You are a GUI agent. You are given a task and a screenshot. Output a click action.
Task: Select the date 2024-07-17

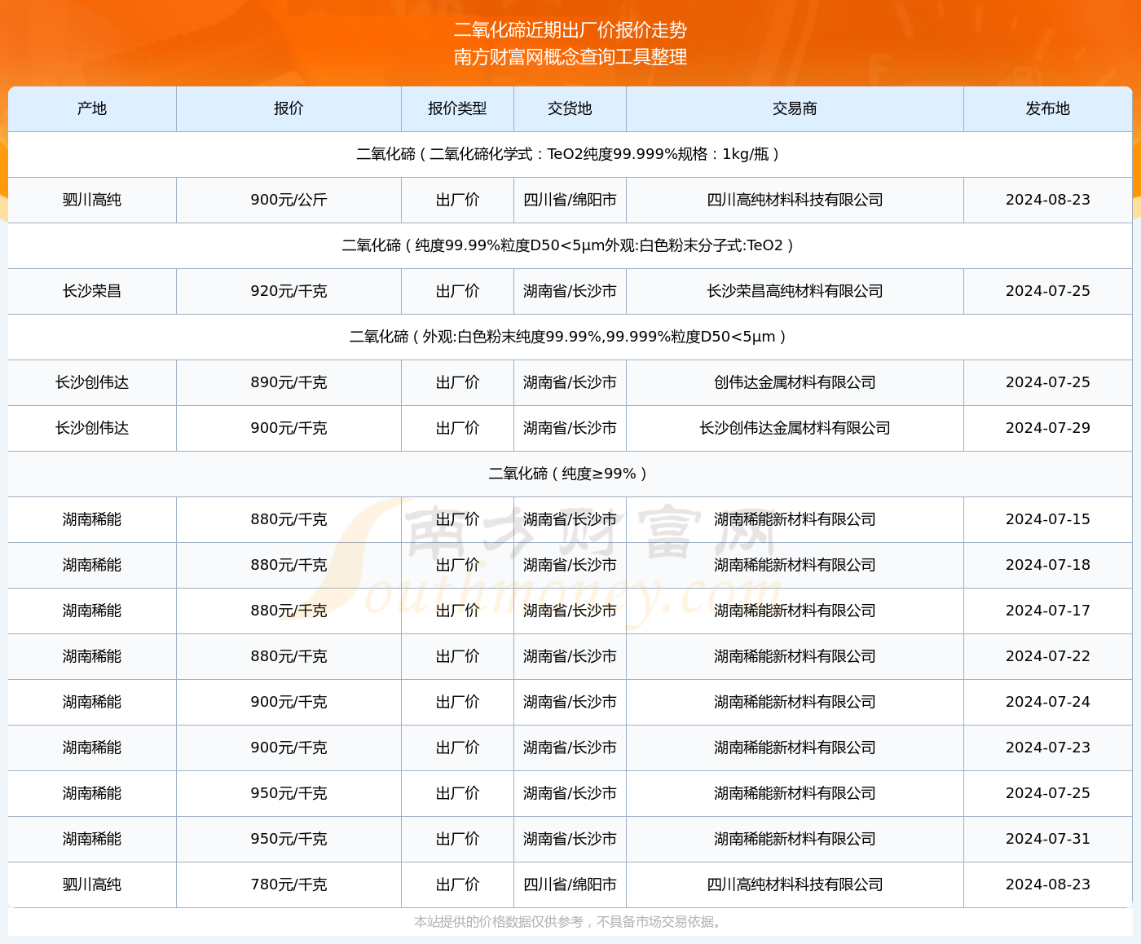1048,611
